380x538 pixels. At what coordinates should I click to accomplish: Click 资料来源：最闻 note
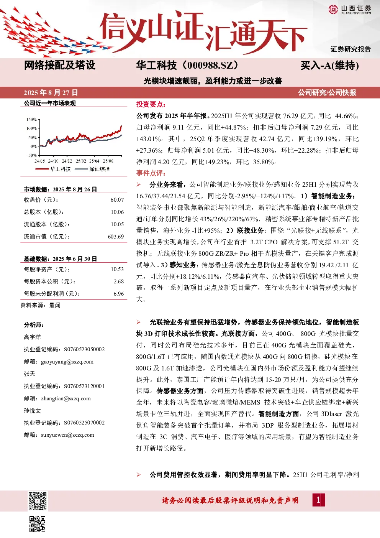click(41, 305)
